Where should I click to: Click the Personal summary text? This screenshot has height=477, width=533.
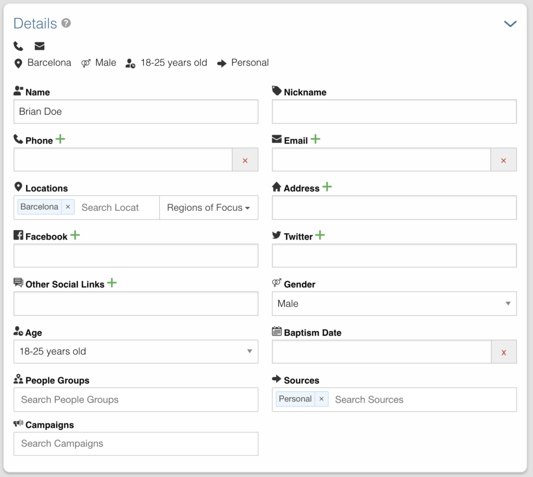(250, 62)
